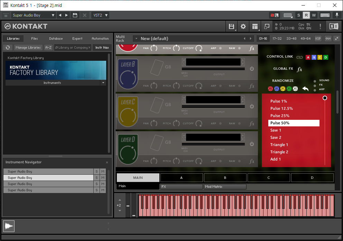
Task: Click the waveform list scroll handle
Action: pyautogui.click(x=325, y=98)
